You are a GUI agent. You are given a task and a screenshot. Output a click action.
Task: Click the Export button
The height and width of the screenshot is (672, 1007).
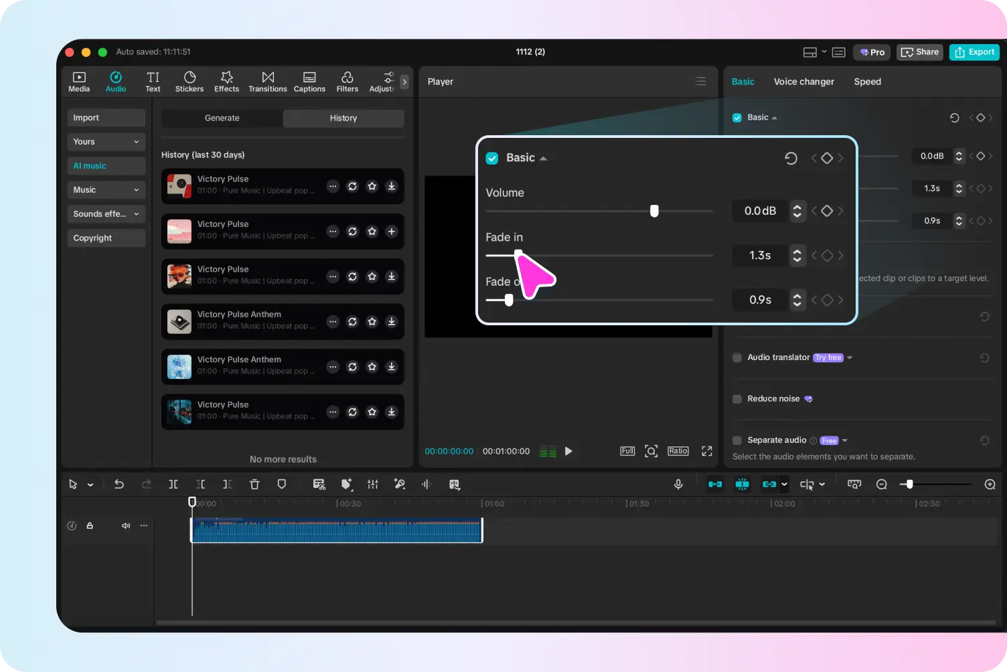pyautogui.click(x=974, y=52)
